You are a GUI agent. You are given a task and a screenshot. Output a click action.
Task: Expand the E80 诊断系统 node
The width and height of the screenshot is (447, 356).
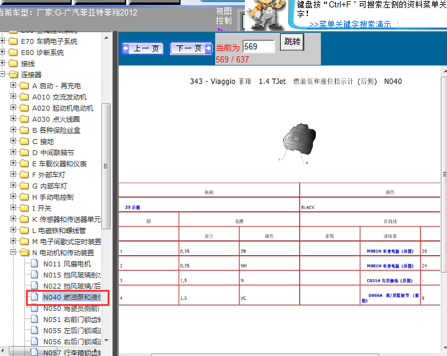coord(2,52)
